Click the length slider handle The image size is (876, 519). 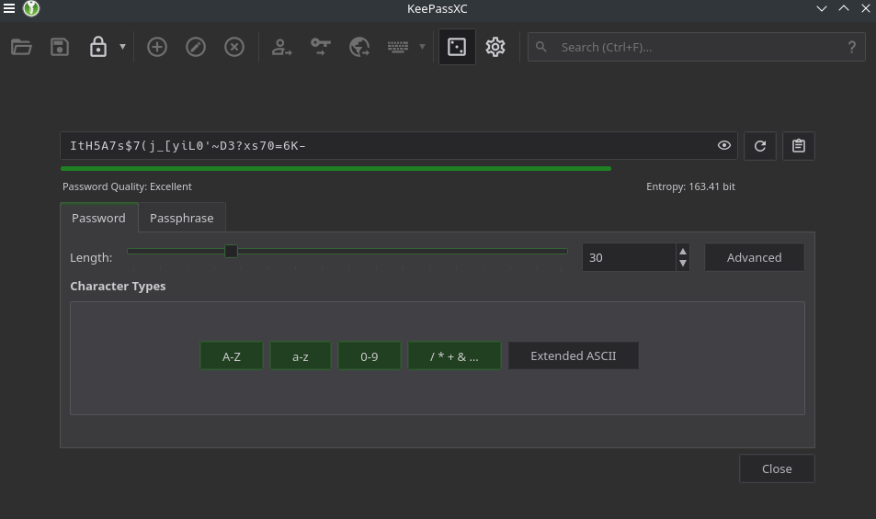coord(231,251)
